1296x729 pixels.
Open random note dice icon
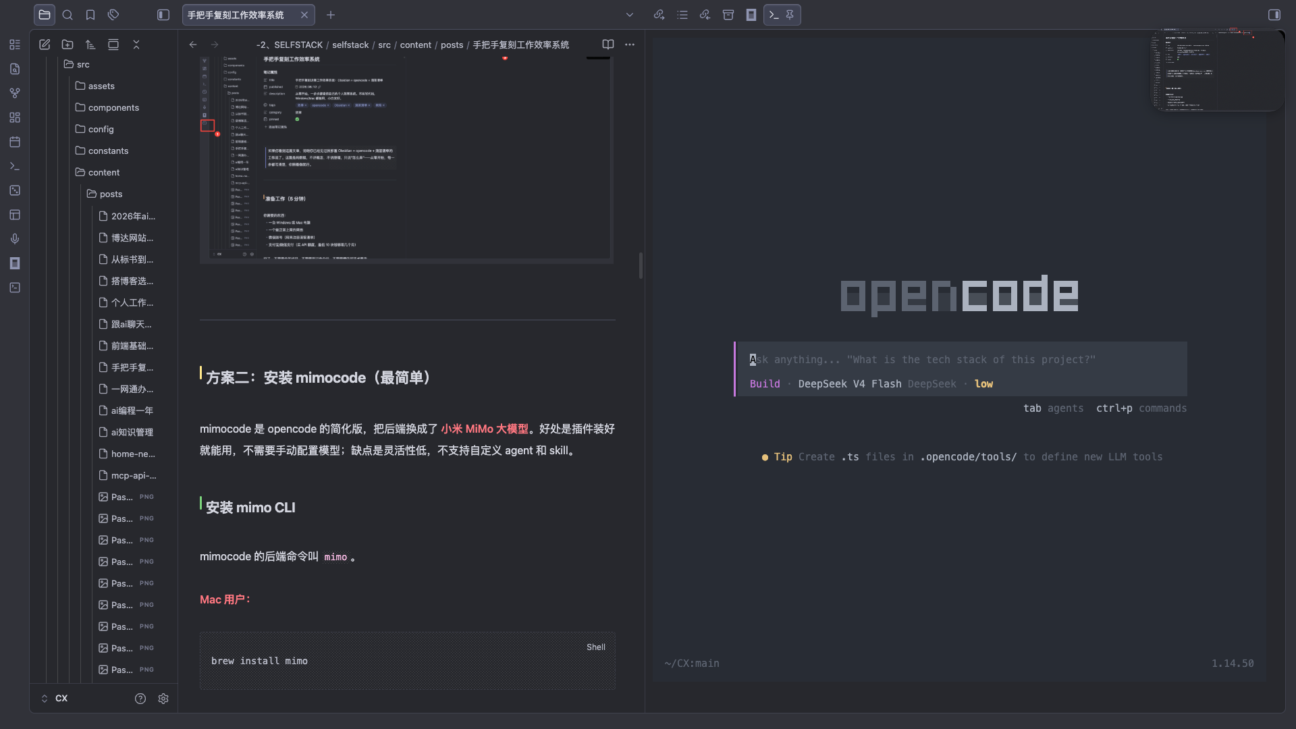point(15,190)
